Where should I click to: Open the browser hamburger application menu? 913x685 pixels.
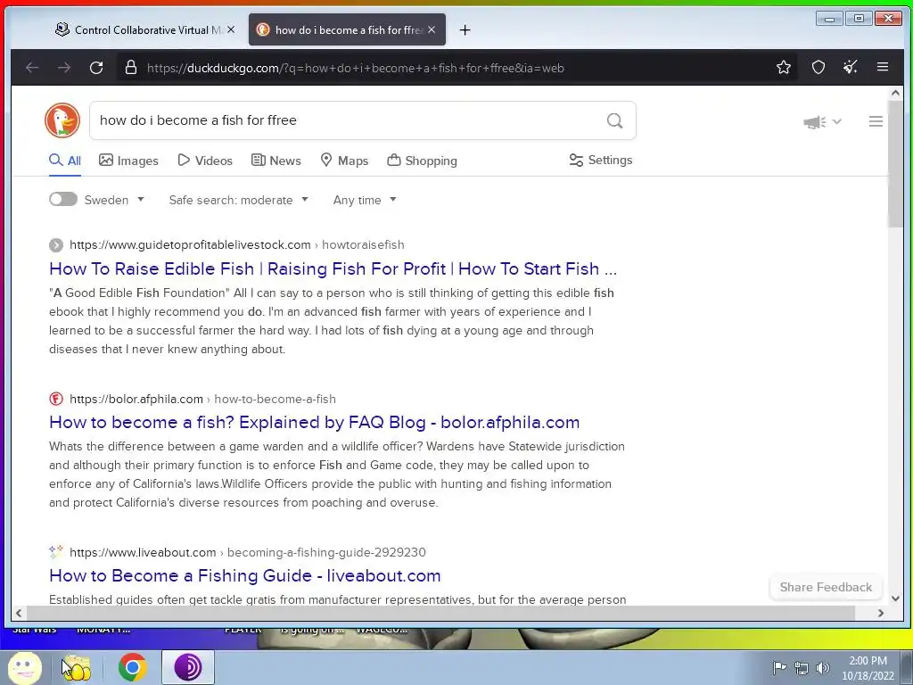[883, 67]
